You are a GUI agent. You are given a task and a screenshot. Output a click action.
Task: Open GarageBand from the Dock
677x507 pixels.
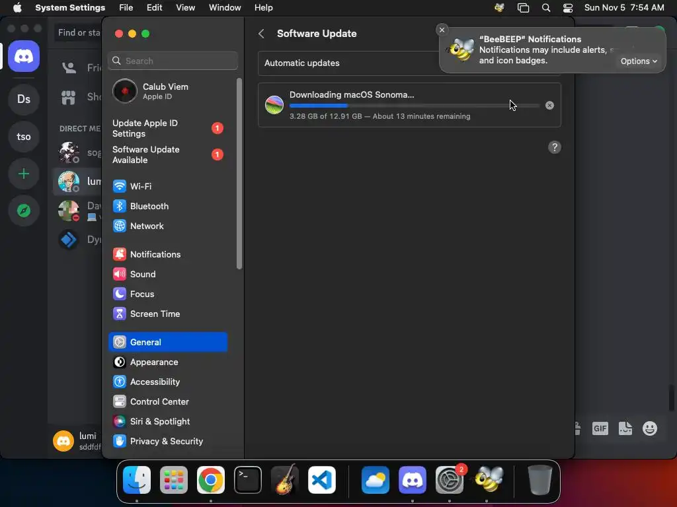coord(285,480)
